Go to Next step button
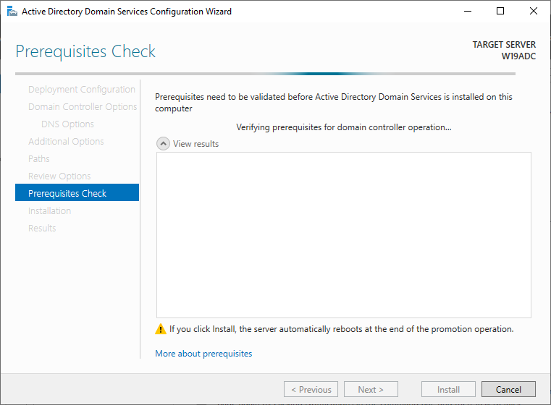This screenshot has width=551, height=405. pyautogui.click(x=371, y=389)
